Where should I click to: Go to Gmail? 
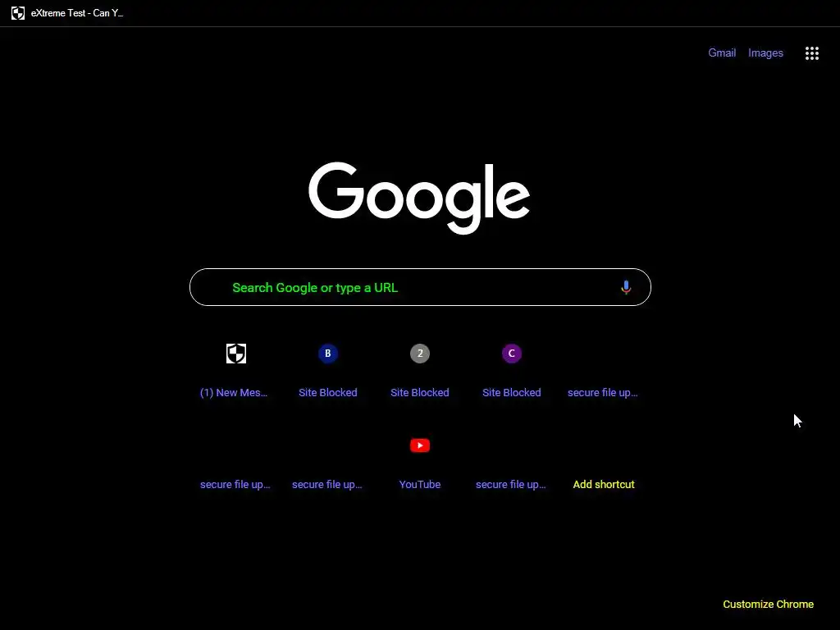722,53
